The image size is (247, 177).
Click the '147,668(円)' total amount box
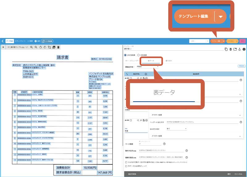point(105,173)
